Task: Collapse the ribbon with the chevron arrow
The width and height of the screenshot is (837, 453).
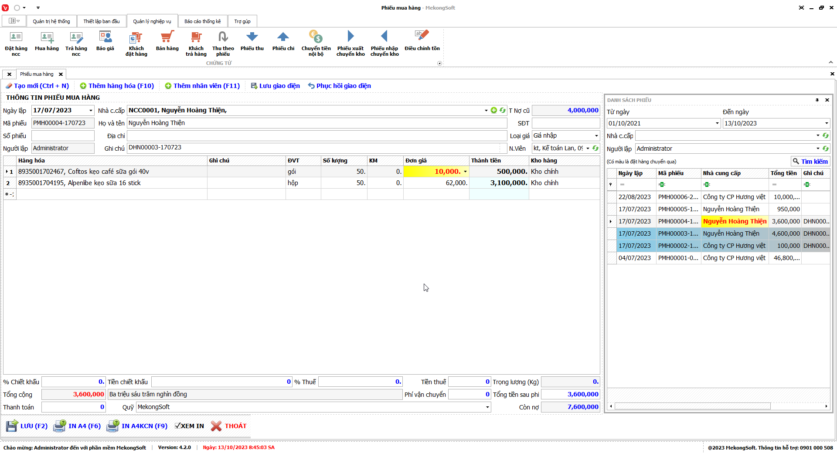Action: point(830,62)
